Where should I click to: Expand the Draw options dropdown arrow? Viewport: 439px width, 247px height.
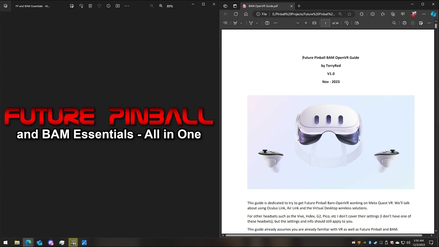pyautogui.click(x=257, y=23)
